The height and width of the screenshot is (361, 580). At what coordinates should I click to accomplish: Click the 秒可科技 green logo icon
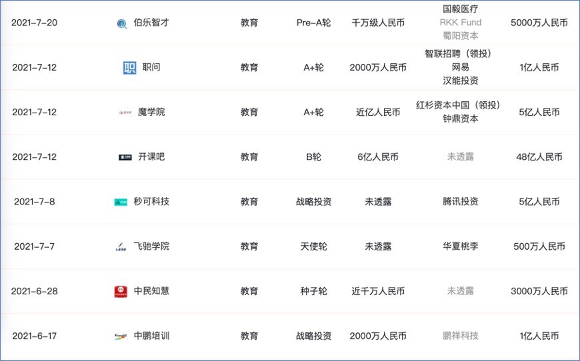pos(121,202)
